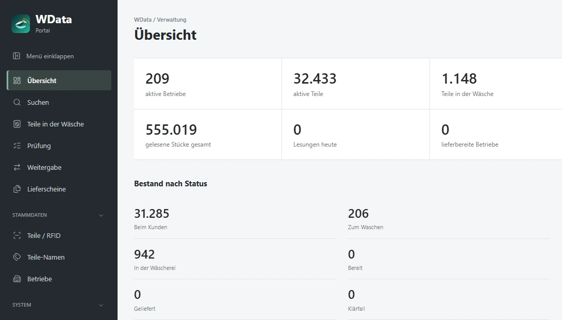Image resolution: width=562 pixels, height=320 pixels.
Task: Select the 555.019 gelesene Stücke gesamt card
Action: click(208, 135)
